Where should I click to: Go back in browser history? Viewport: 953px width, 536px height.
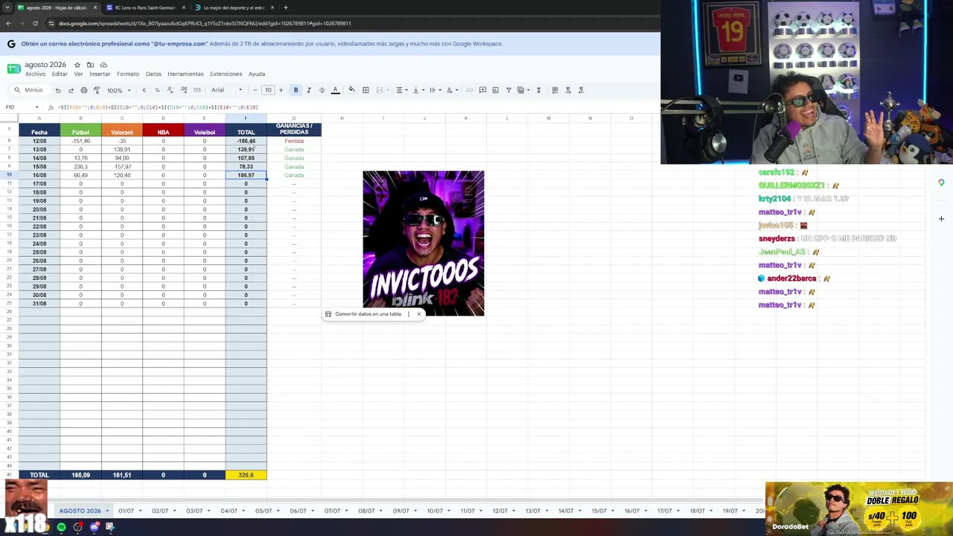click(x=8, y=23)
